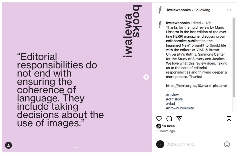Like the post with the heart icon

pyautogui.click(x=159, y=119)
